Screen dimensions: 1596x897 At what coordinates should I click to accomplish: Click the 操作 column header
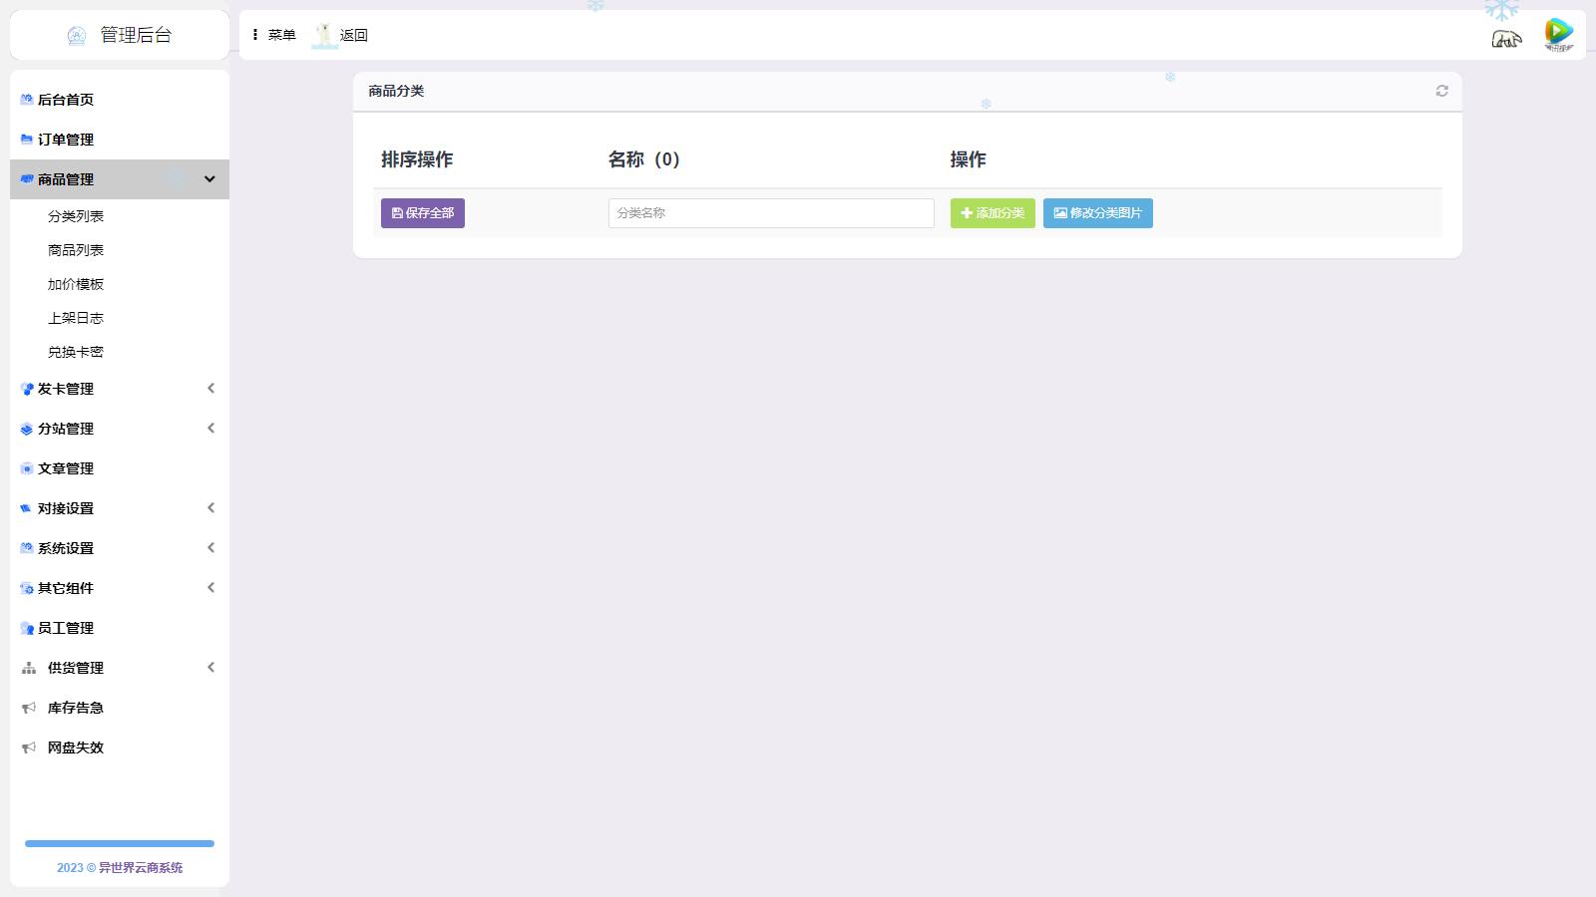coord(969,159)
